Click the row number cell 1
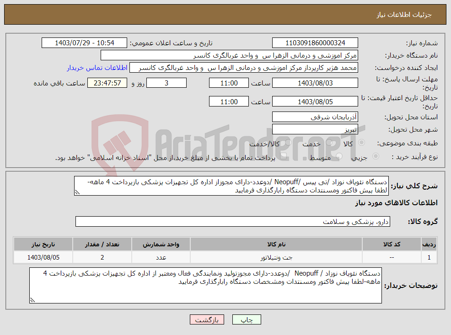Image resolution: width=451 pixels, height=335 pixels. (x=429, y=257)
